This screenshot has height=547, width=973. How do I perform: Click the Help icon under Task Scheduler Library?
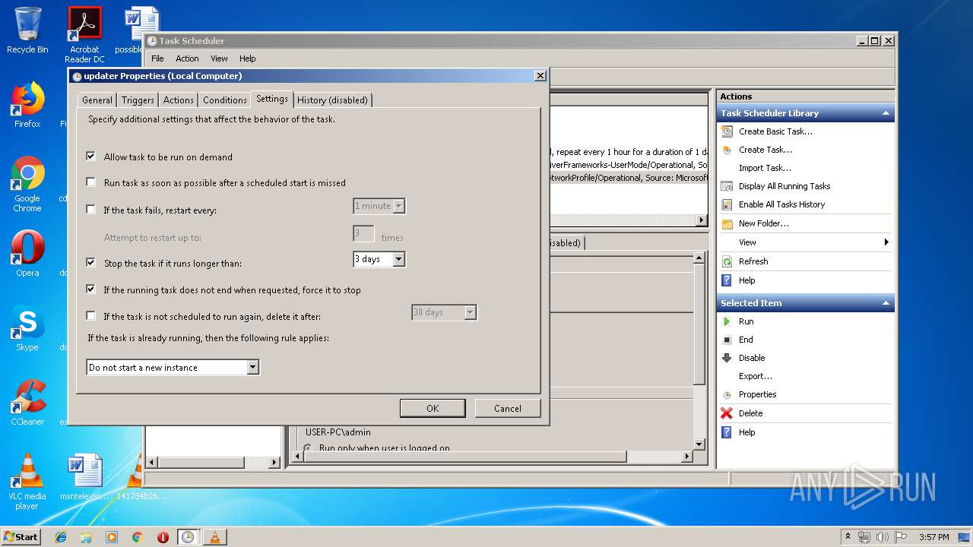coord(727,280)
